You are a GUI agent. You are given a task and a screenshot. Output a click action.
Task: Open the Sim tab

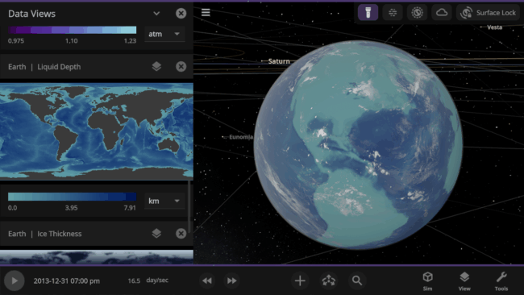tap(427, 281)
